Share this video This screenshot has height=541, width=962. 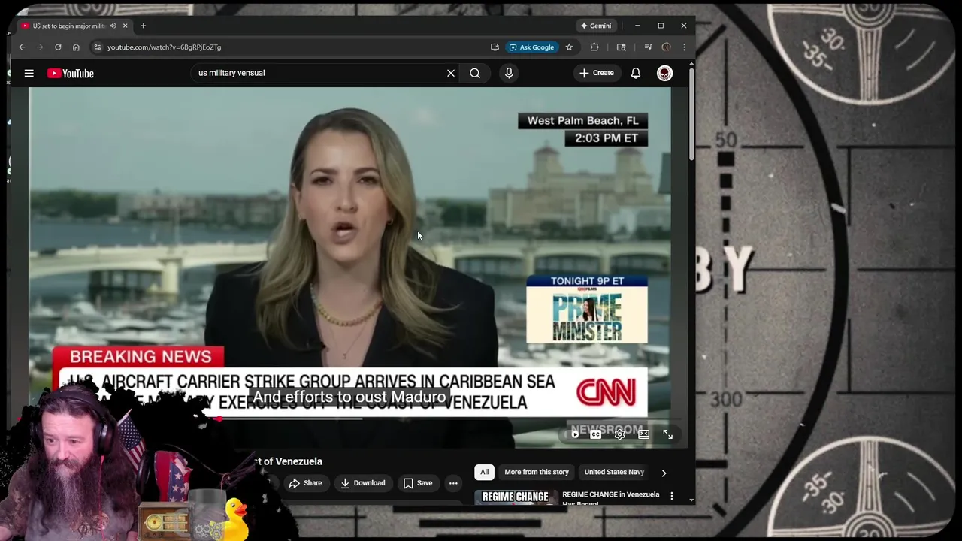point(305,483)
